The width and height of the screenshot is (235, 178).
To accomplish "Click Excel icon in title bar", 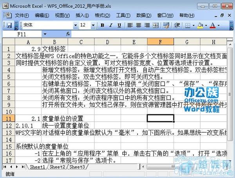I will (5, 6).
